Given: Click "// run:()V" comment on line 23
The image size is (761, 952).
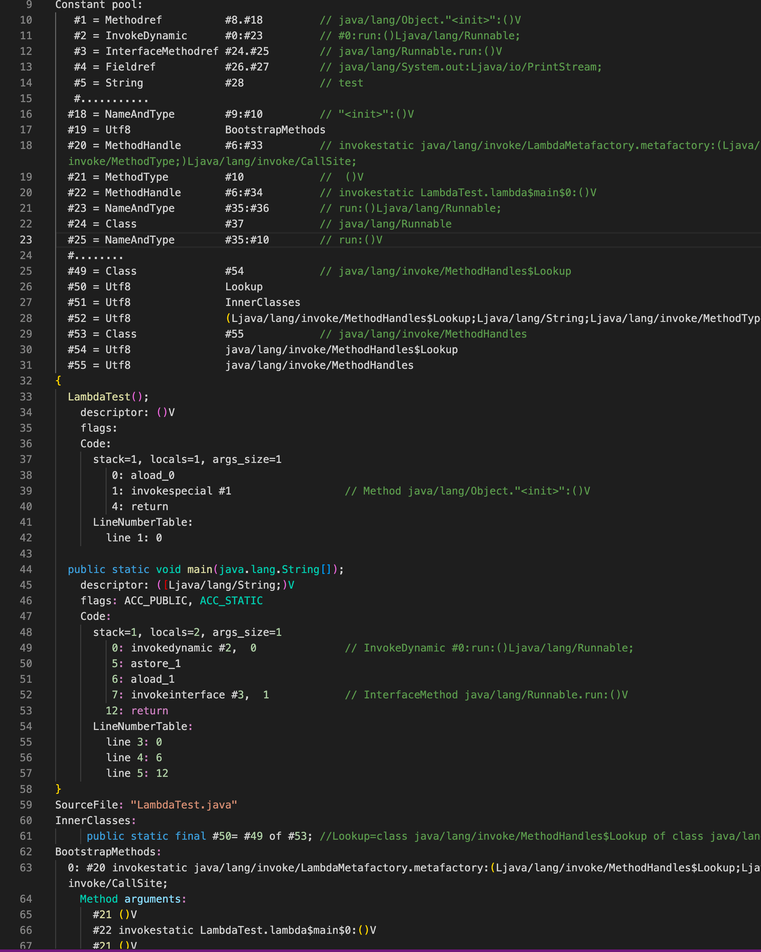Looking at the screenshot, I should (x=351, y=240).
